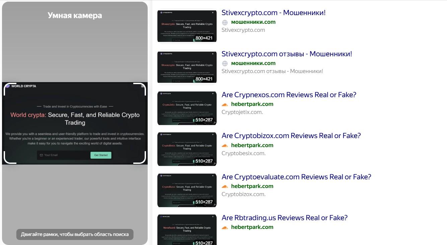Open the мошенники.com domain link
The height and width of the screenshot is (245, 447).
(253, 22)
